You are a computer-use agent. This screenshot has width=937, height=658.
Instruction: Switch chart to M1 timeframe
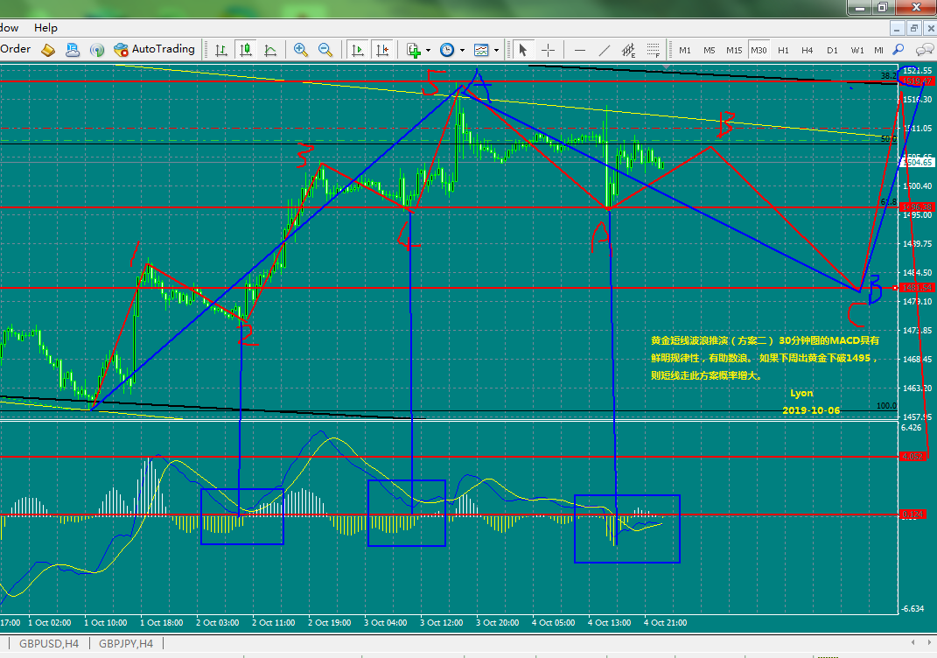pyautogui.click(x=685, y=50)
